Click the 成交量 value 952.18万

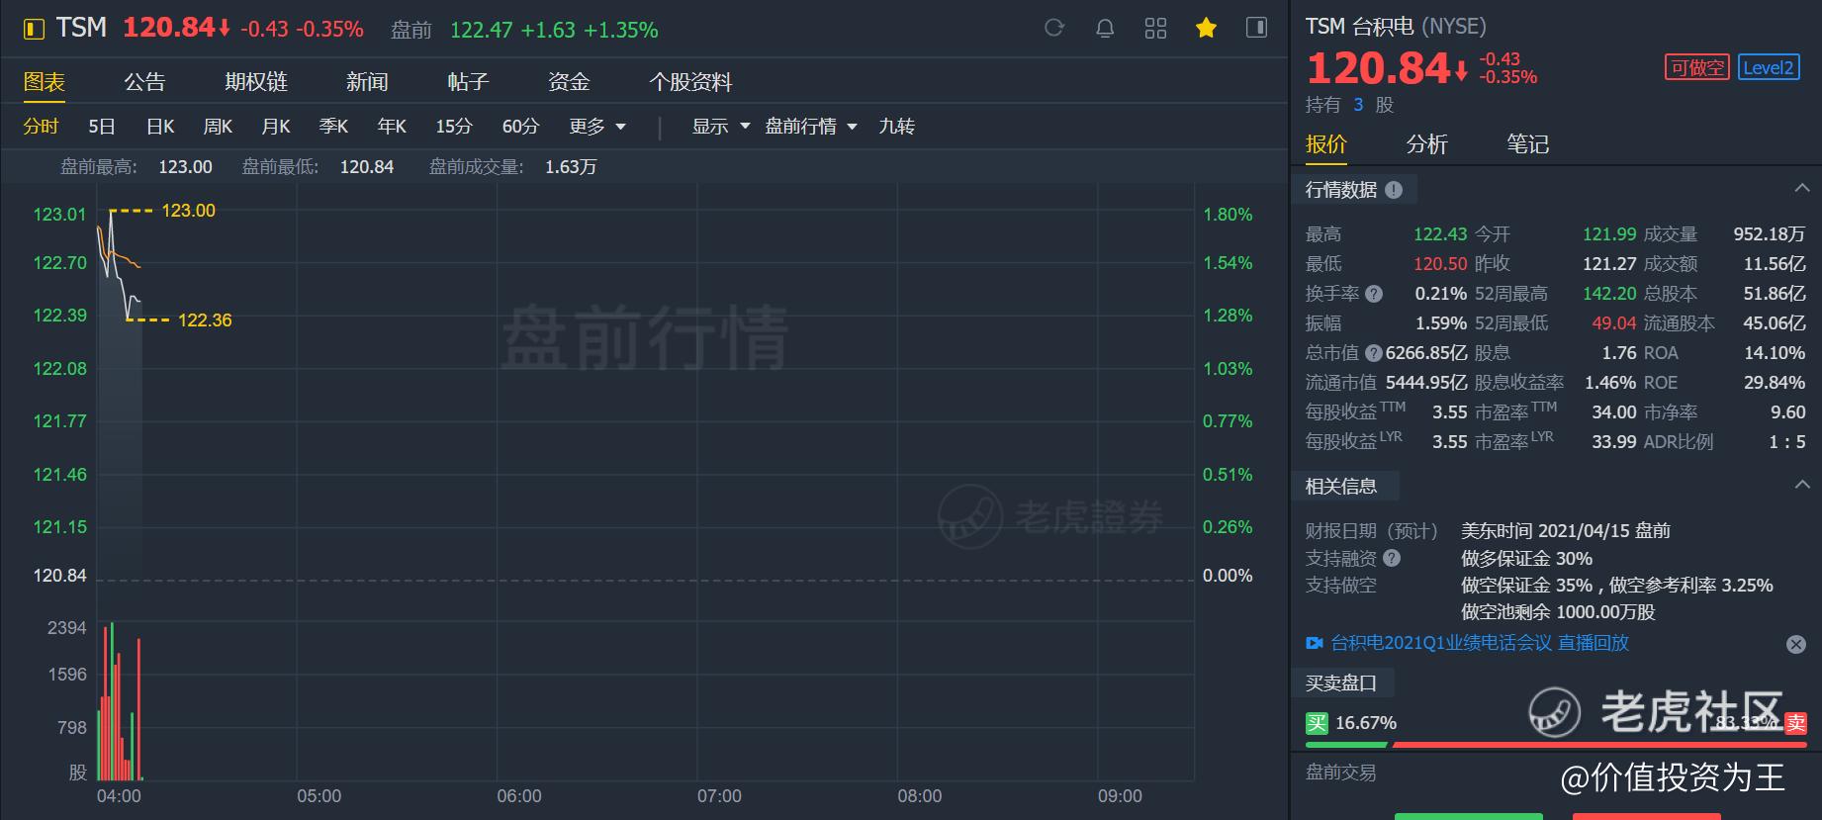pos(1769,234)
